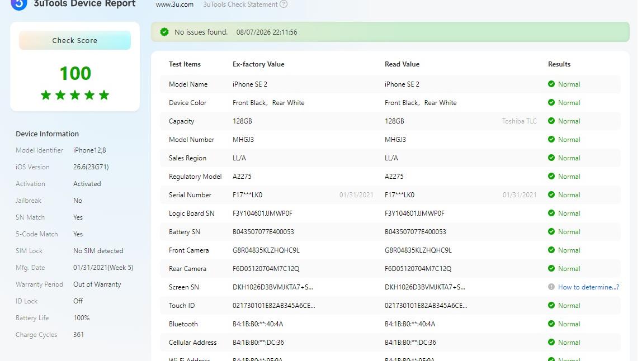
Task: Click the question mark help icon
Action: (284, 4)
